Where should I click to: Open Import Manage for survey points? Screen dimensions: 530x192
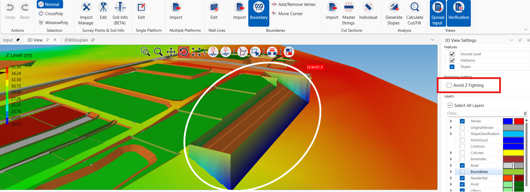click(86, 13)
